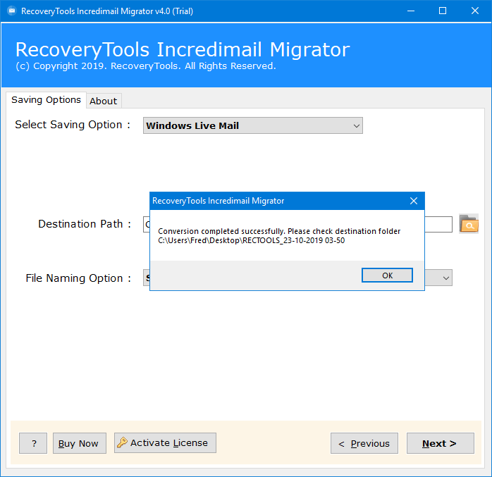Click the 'Conversion completed successfully' message
Screen dimensions: 492x477
(279, 231)
